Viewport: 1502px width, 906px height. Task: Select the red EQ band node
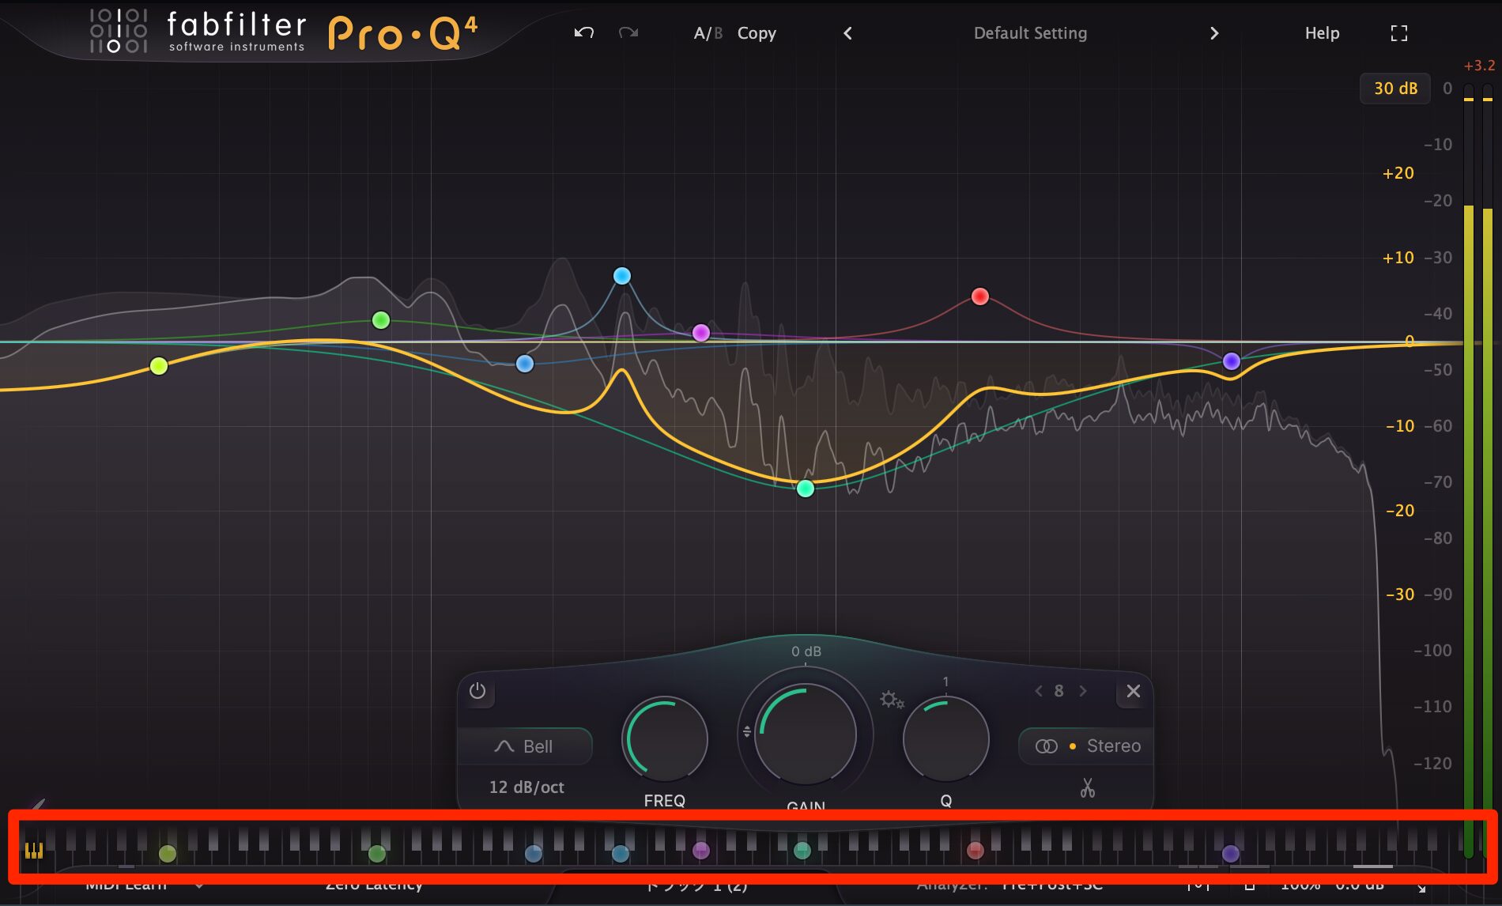[980, 296]
